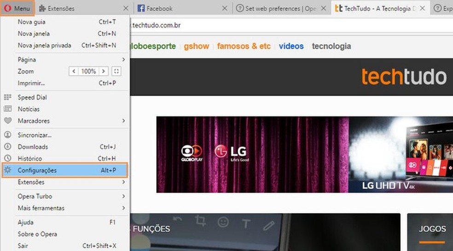Switch to the Facebook tab

tap(183, 8)
